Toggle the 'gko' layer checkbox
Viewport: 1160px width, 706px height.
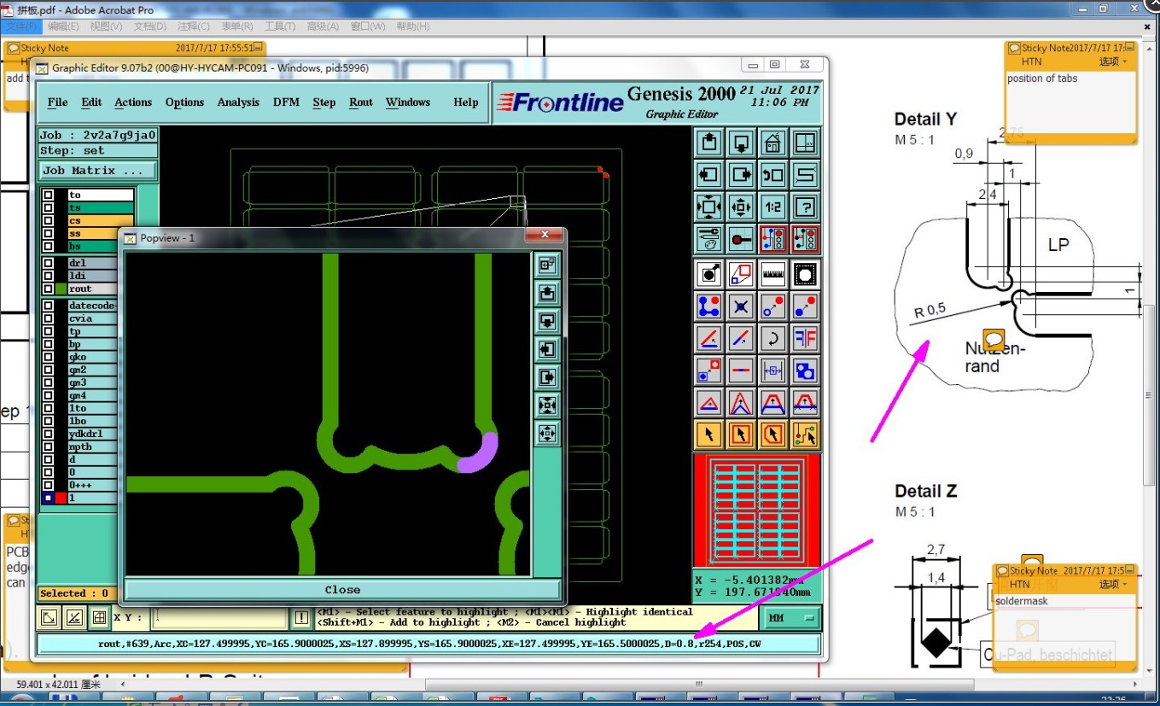click(49, 357)
